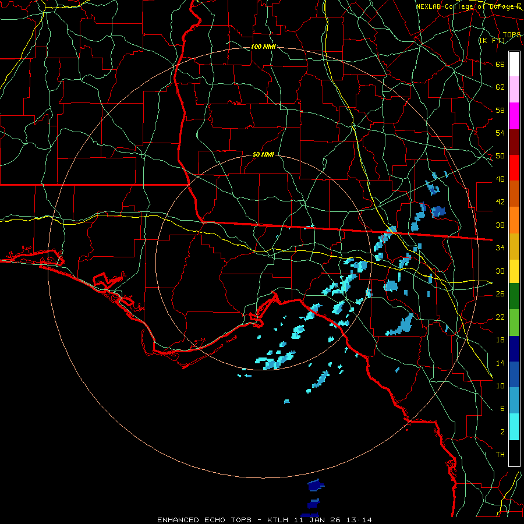This screenshot has width=524, height=524.
Task: Click the 22 legend value
Action: [500, 317]
